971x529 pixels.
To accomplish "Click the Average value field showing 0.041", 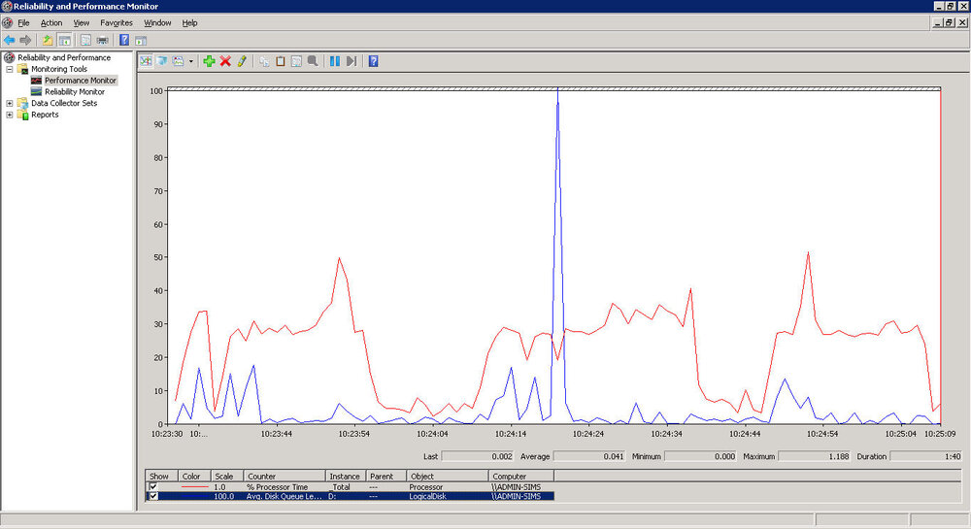I will 589,456.
